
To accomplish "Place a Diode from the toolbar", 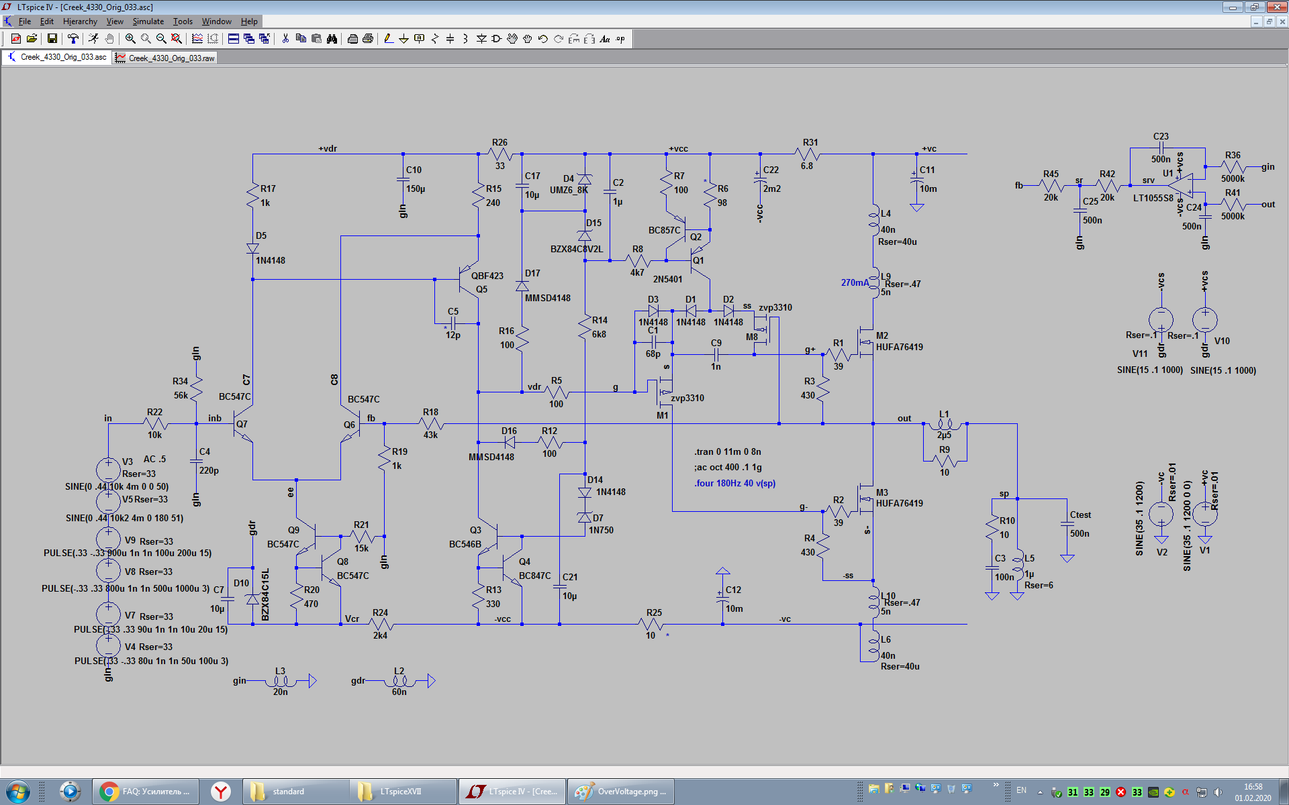I will (x=481, y=39).
